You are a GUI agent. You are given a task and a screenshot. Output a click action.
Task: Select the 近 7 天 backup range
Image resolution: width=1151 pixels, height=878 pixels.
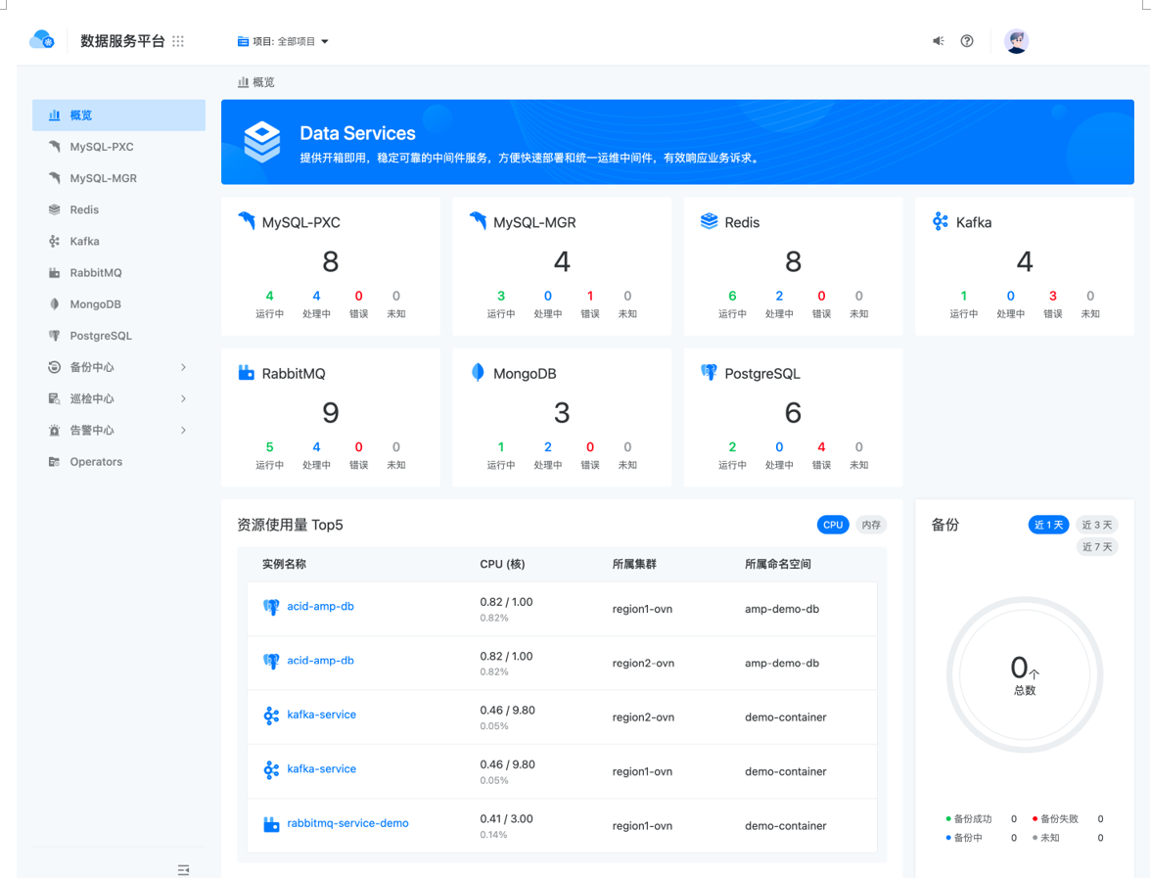[1096, 547]
